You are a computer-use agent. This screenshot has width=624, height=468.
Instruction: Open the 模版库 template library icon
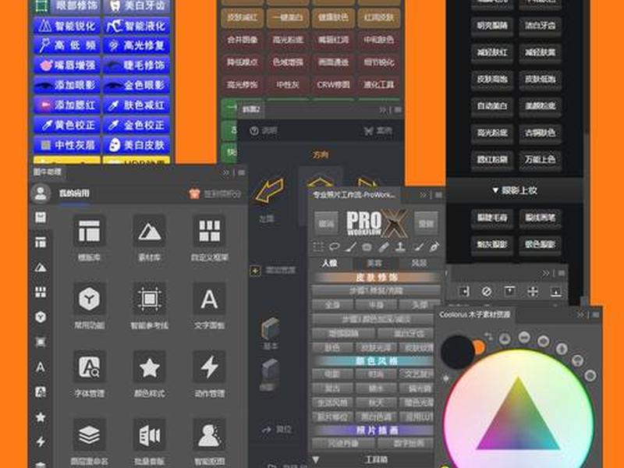89,231
